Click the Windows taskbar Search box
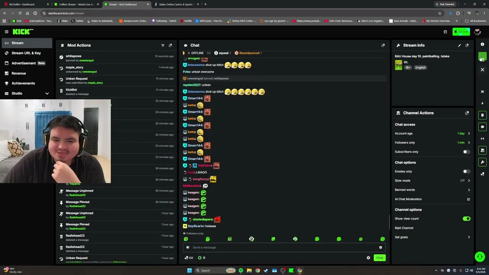The height and width of the screenshot is (275, 489). click(215, 270)
